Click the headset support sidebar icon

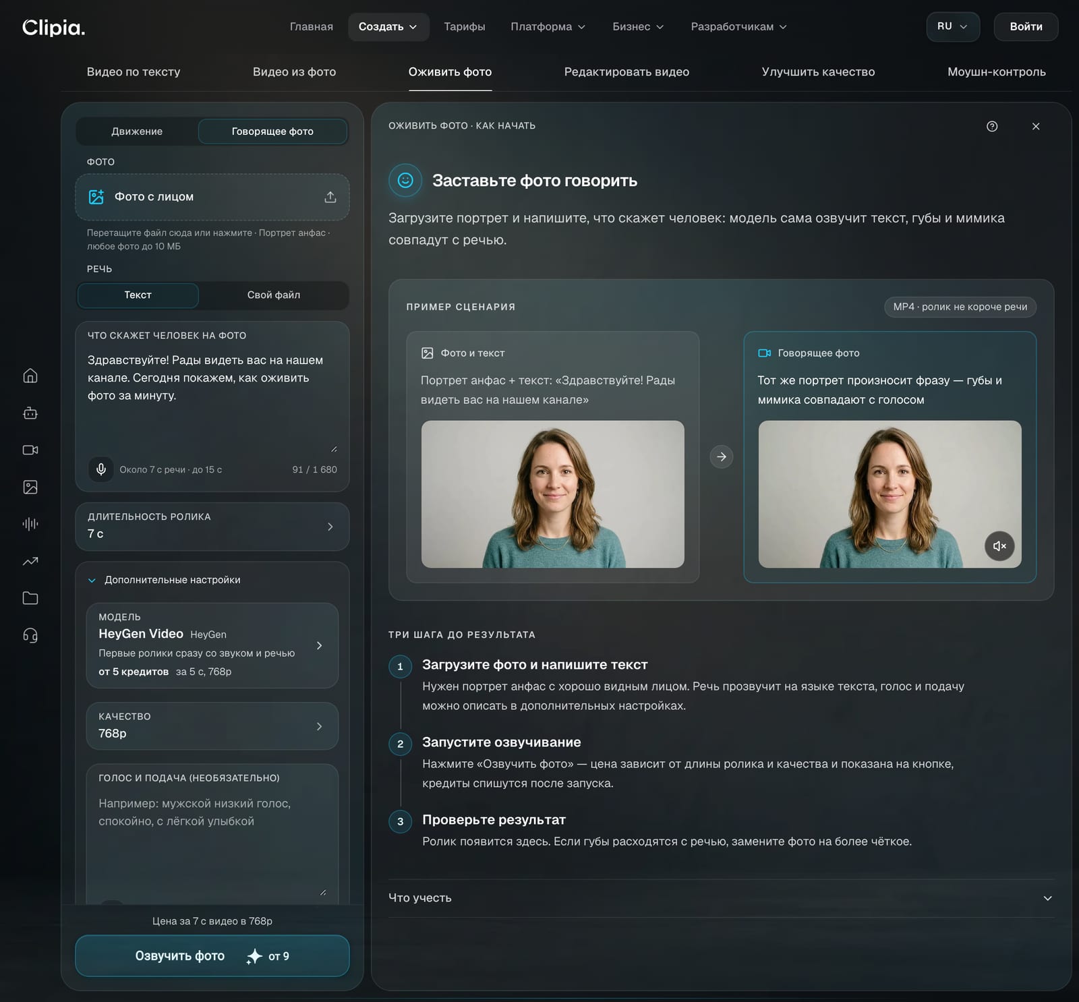30,635
